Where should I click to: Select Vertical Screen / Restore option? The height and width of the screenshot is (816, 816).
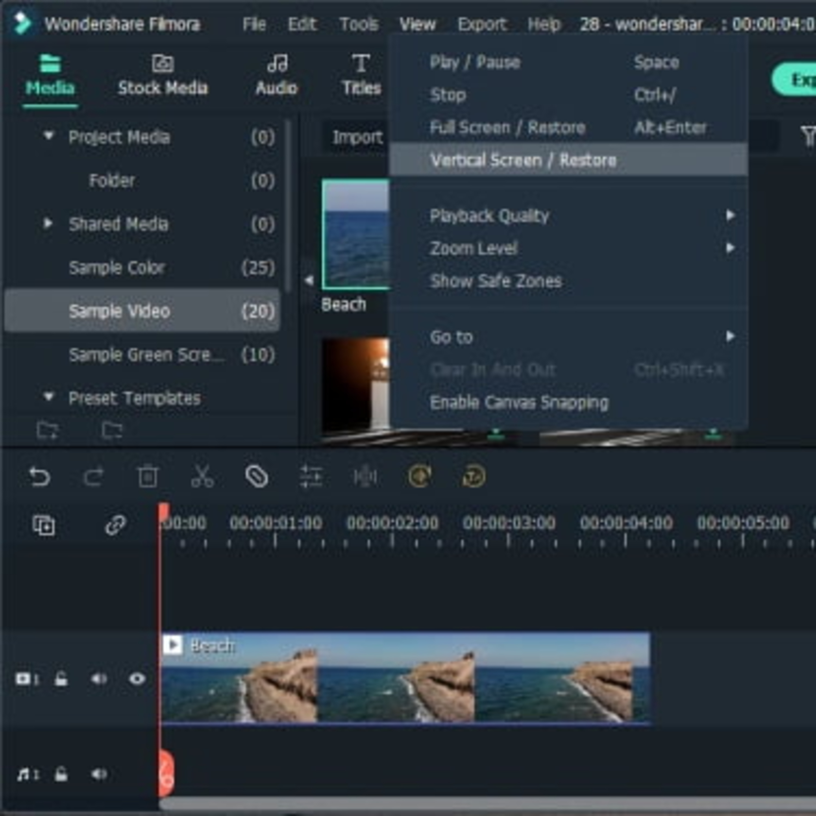point(568,160)
